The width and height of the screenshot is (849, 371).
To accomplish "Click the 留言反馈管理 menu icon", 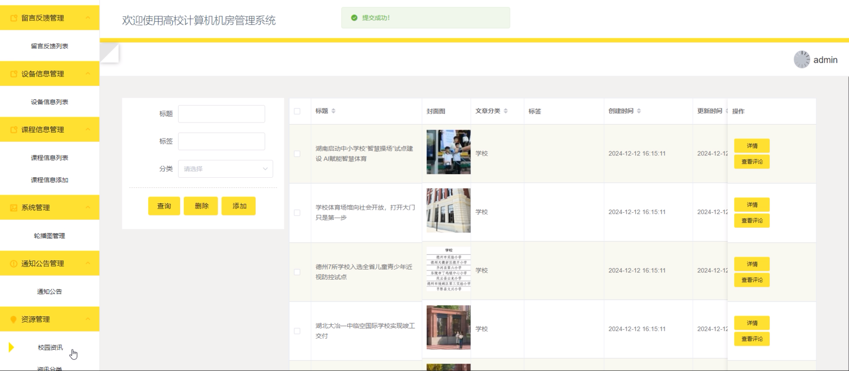I will [14, 18].
